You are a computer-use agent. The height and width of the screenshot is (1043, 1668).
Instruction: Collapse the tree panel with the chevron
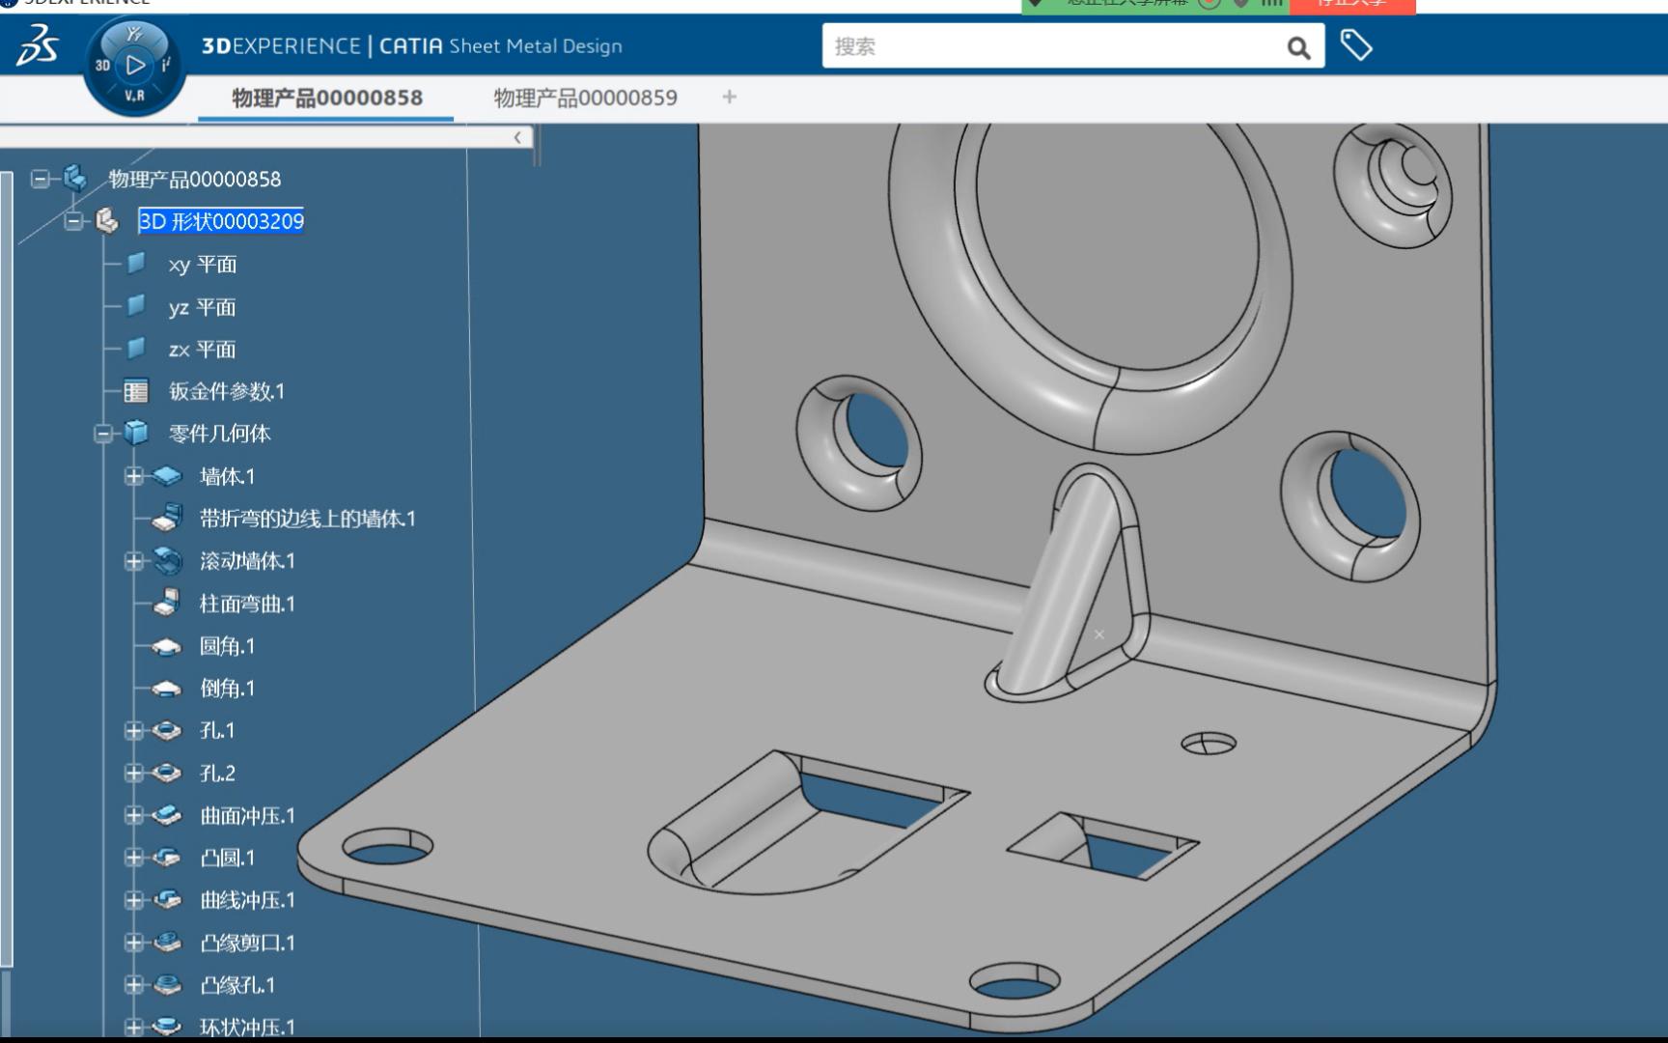tap(517, 137)
